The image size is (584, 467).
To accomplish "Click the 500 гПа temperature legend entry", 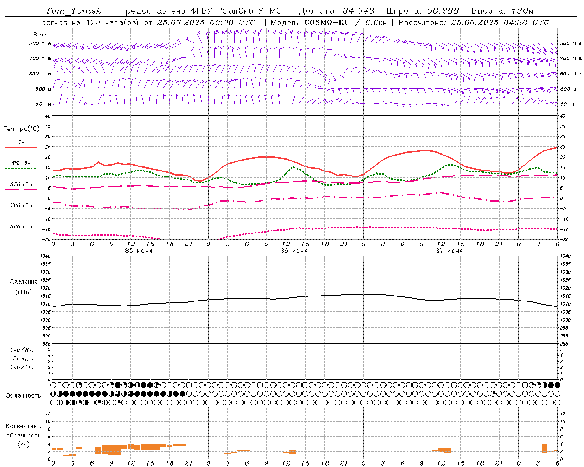I will pos(21,226).
